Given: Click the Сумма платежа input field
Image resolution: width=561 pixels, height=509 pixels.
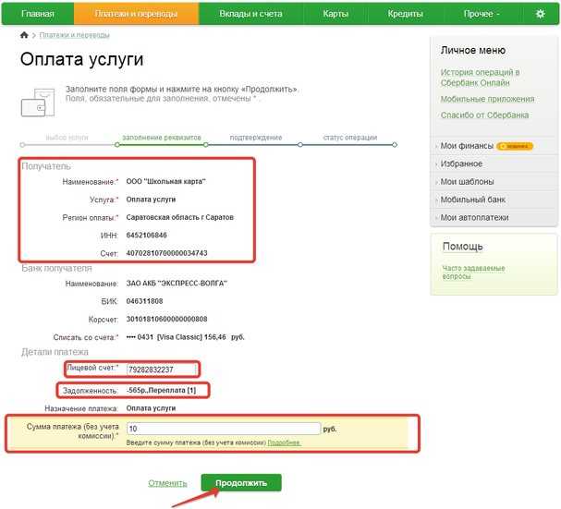Looking at the screenshot, I should pos(224,429).
